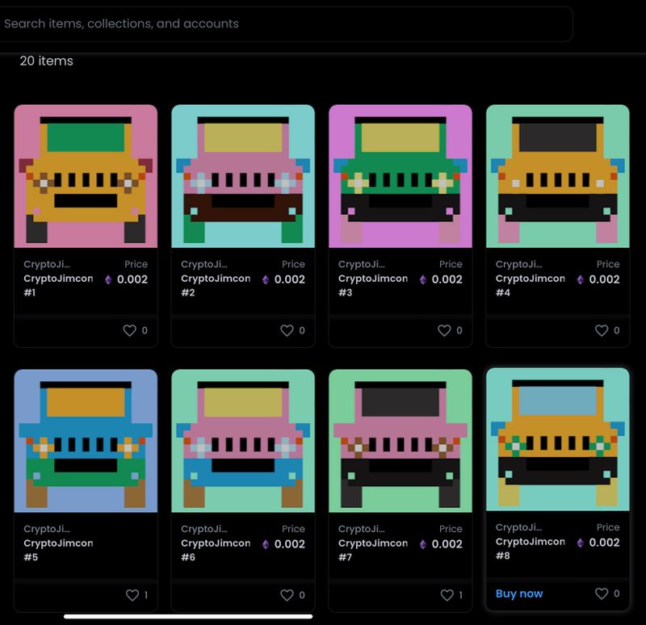The height and width of the screenshot is (625, 646).
Task: Open CryptoJimcon #5 blue car thumbnail
Action: [86, 441]
